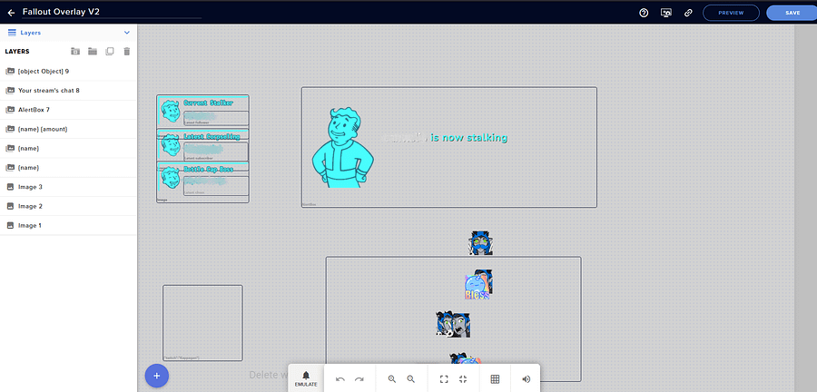
Task: Select the large Vault Boy alert image
Action: [343, 148]
